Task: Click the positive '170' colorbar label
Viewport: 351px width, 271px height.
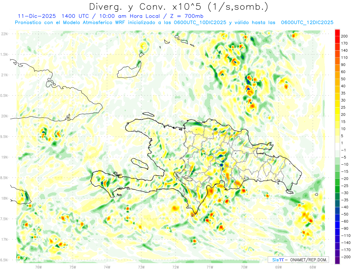Action: (x=345, y=43)
